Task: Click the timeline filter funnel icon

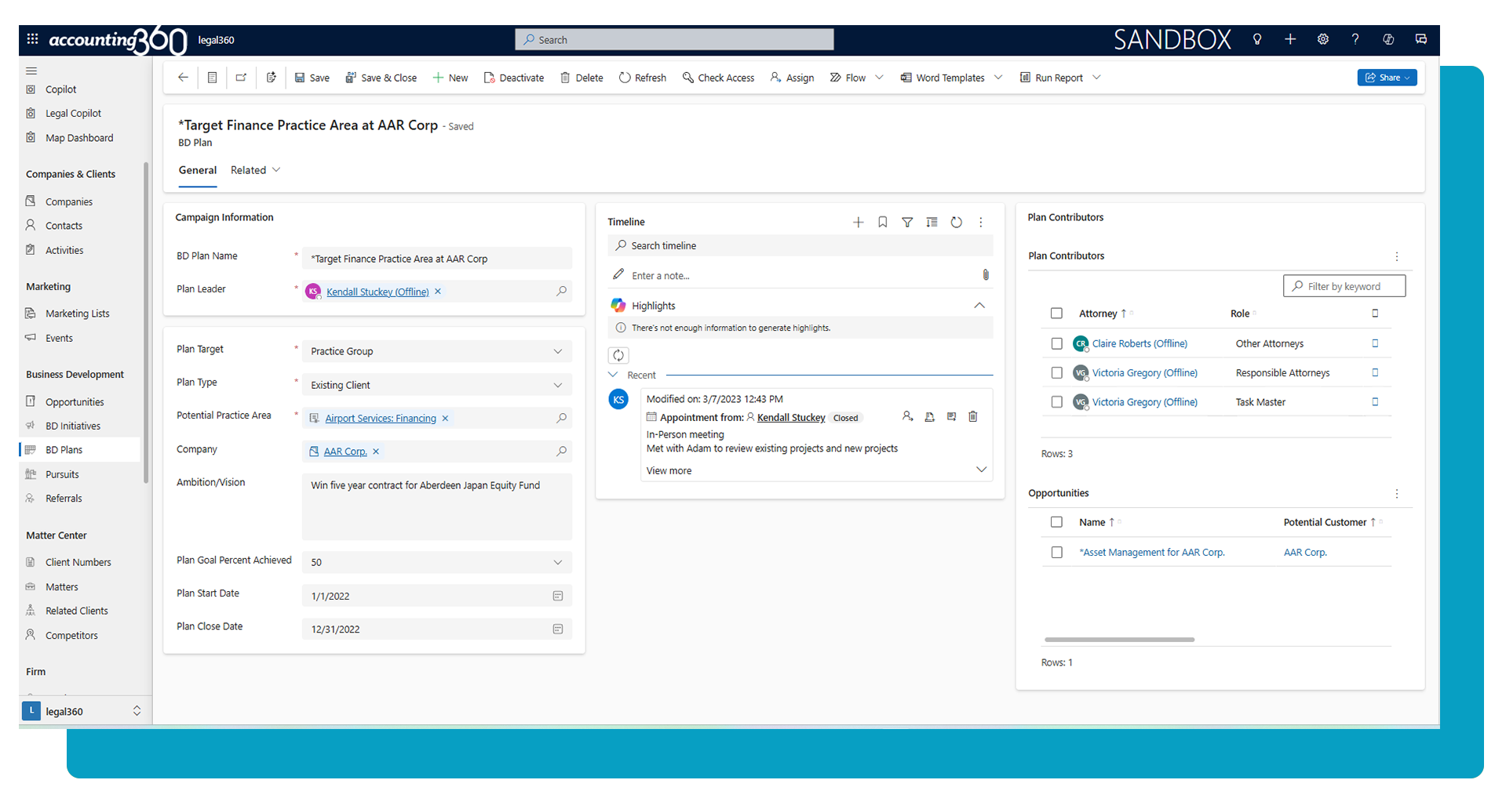Action: point(907,223)
